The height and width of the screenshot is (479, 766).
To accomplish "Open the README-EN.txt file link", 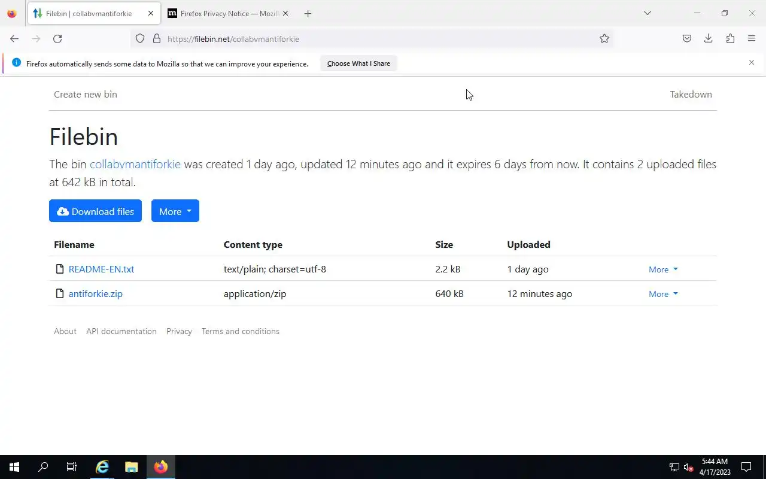I will [x=101, y=269].
